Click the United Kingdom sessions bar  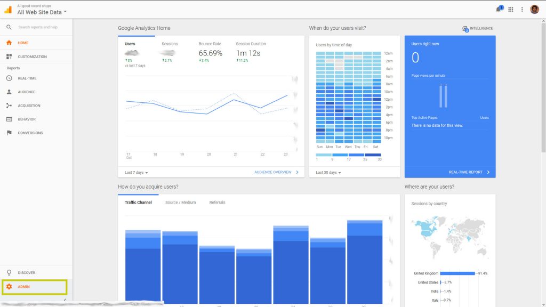click(x=457, y=273)
